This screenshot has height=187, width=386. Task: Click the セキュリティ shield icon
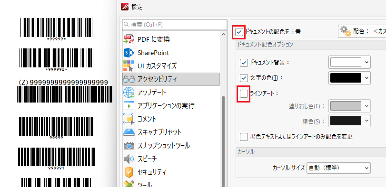click(129, 172)
